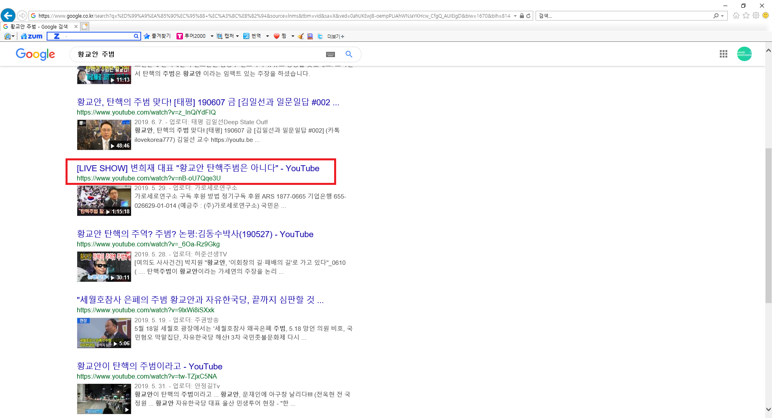This screenshot has width=772, height=418.
Task: Open '[LIVE SHOW] 변희재 대표' YouTube result
Action: pyautogui.click(x=198, y=168)
